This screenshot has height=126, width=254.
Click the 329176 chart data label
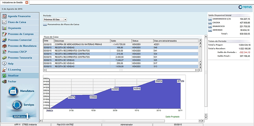71,97
